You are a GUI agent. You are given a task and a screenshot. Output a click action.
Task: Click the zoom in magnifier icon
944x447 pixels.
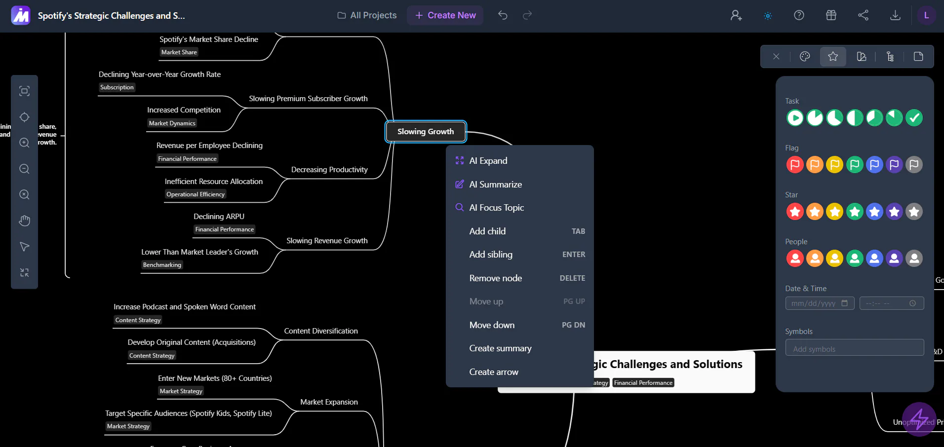pos(24,143)
